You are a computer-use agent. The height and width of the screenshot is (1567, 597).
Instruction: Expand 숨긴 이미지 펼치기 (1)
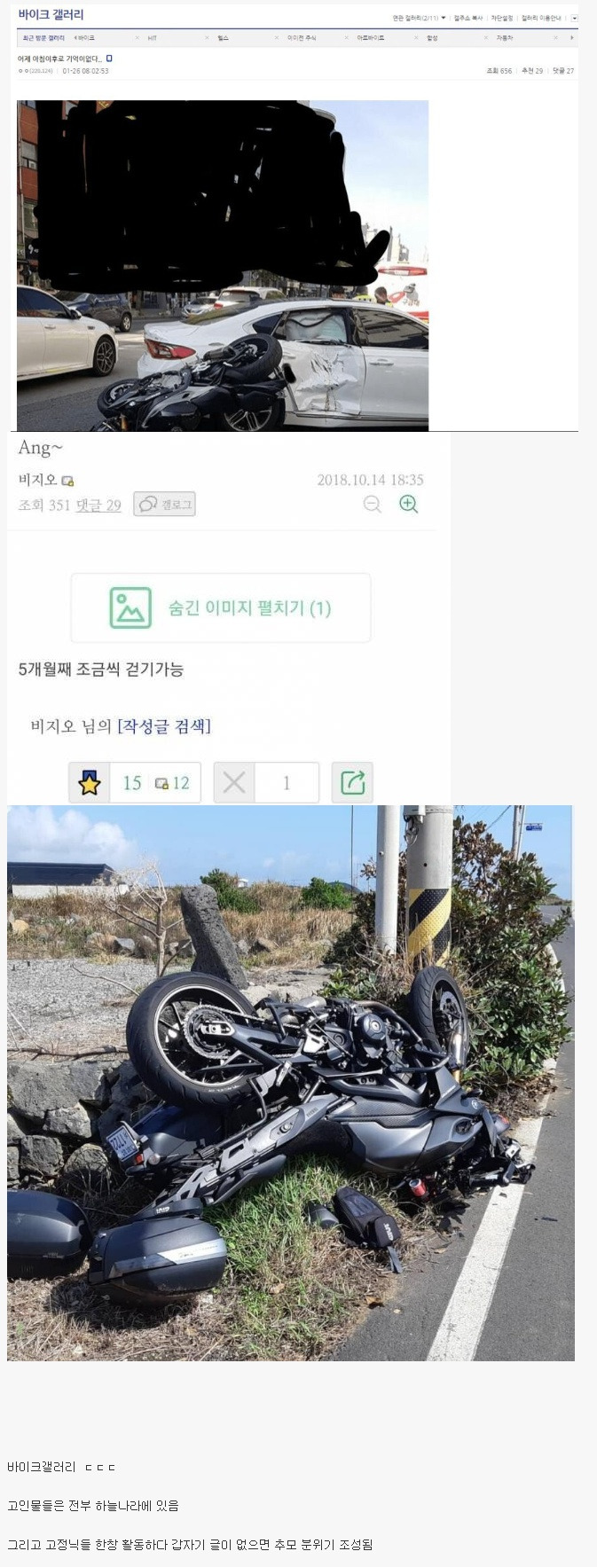click(221, 607)
